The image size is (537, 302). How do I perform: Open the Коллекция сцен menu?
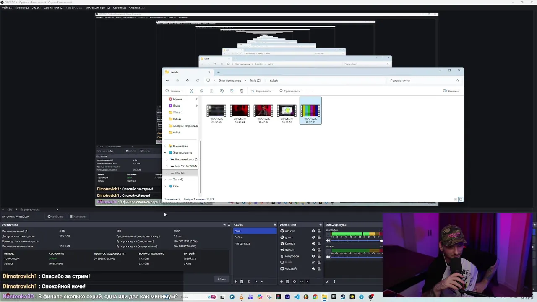coord(97,8)
